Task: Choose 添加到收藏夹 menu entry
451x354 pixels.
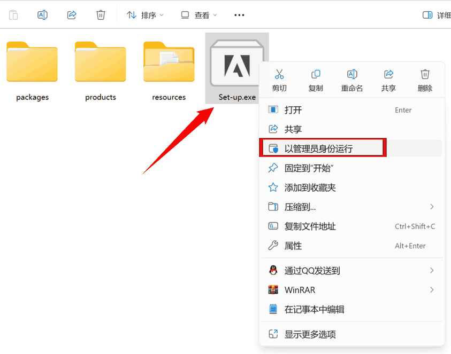Action: pos(351,187)
